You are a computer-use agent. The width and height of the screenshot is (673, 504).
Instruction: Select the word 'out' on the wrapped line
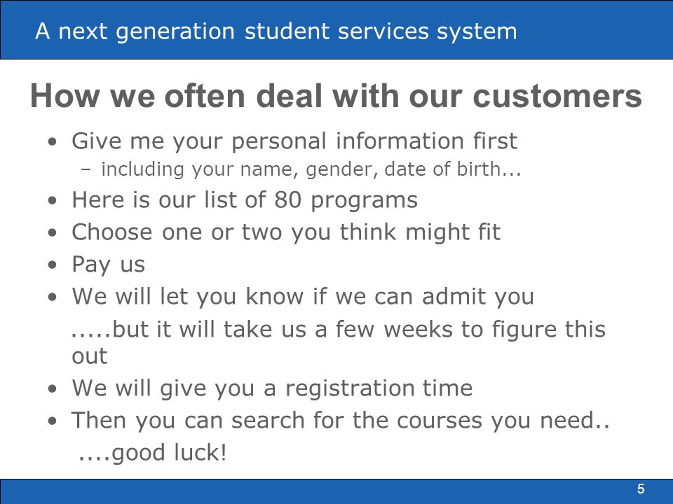click(89, 356)
